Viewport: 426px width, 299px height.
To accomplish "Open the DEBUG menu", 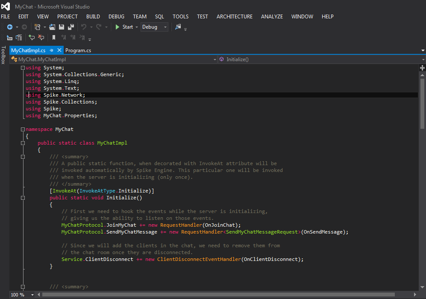I will (116, 16).
